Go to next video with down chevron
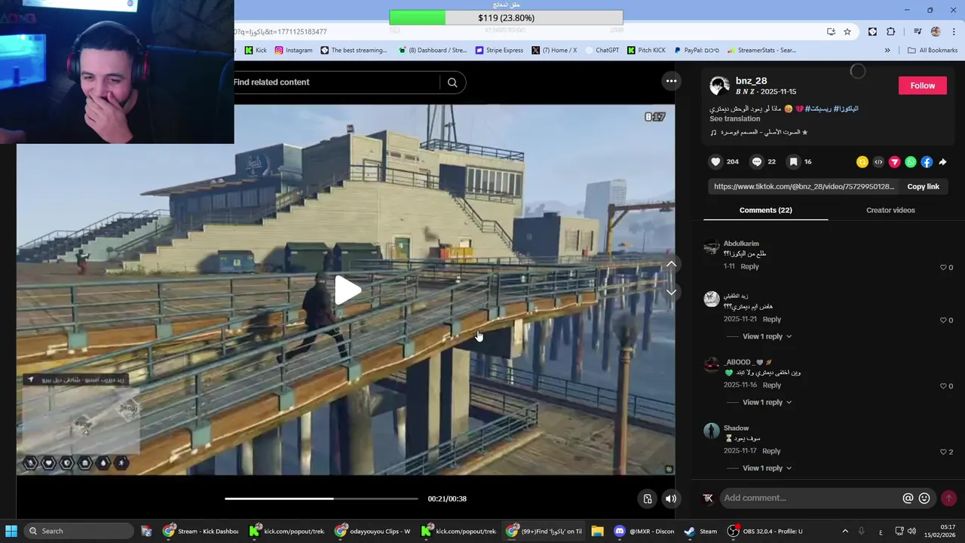Viewport: 965px width, 543px height. tap(671, 292)
